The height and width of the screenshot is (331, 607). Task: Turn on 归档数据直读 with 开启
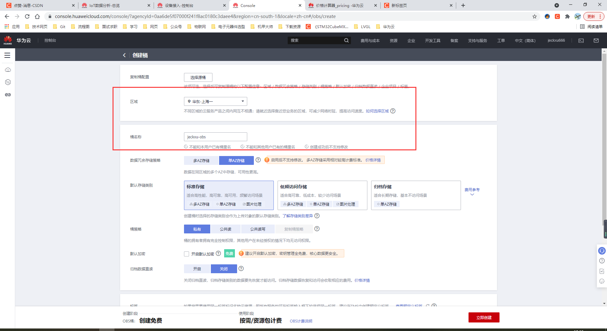point(197,269)
